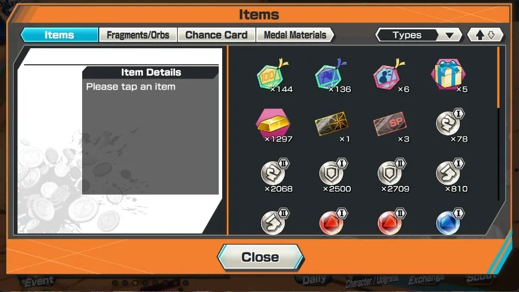Select the boot medal I x810

point(448,176)
